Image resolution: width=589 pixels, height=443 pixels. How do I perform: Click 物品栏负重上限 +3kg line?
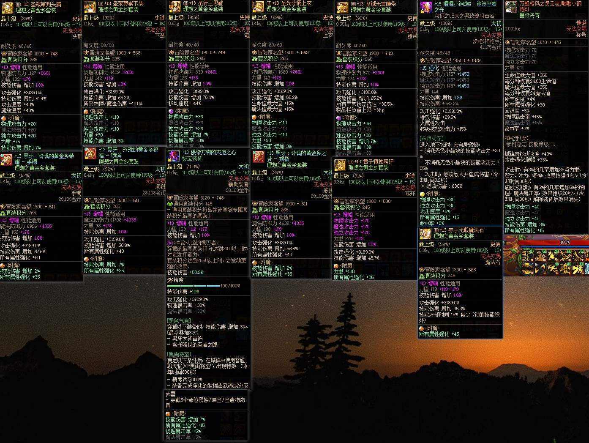(360, 110)
